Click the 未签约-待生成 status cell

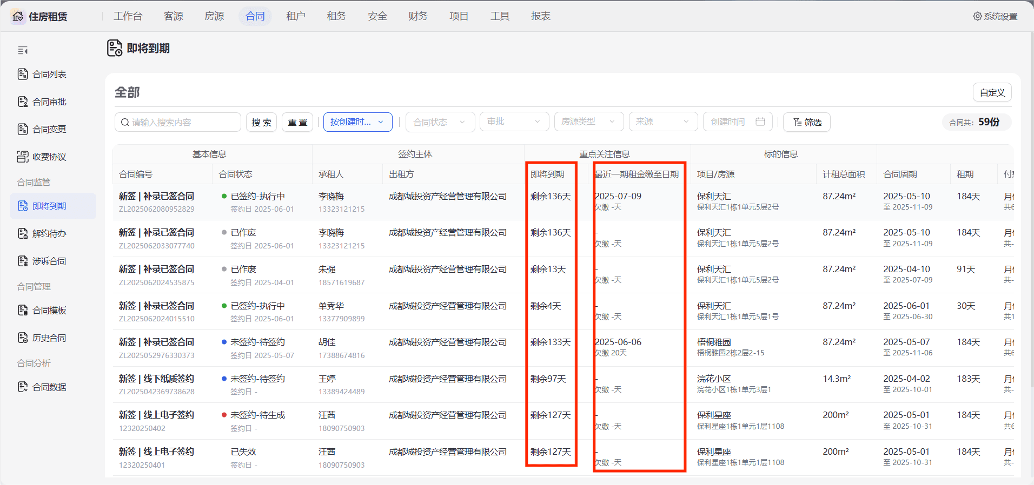258,415
